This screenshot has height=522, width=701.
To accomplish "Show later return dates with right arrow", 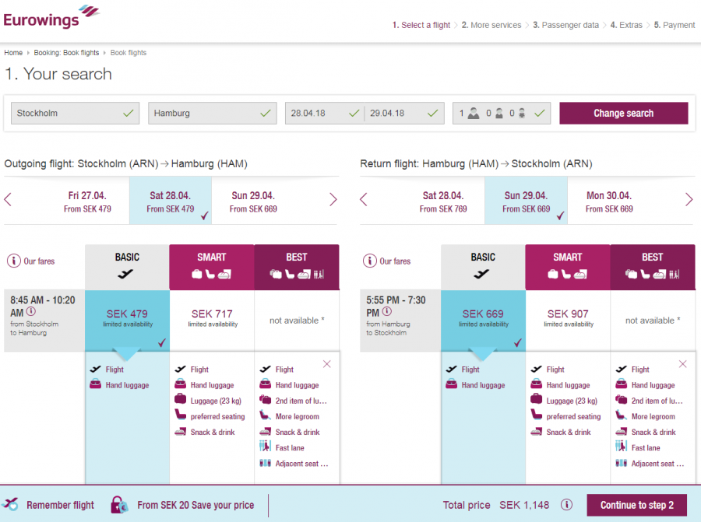I will 689,200.
